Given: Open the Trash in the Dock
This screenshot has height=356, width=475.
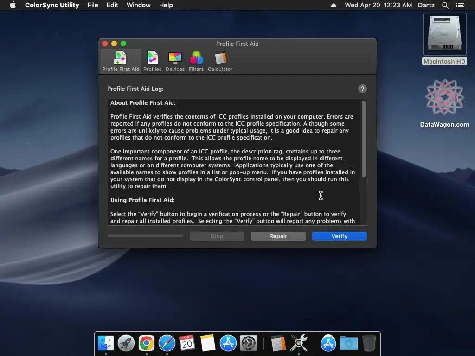Looking at the screenshot, I should (x=369, y=343).
